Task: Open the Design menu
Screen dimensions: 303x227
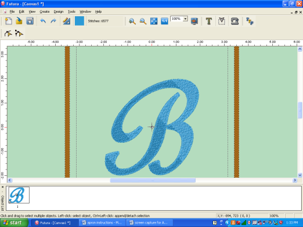Action: coord(59,12)
